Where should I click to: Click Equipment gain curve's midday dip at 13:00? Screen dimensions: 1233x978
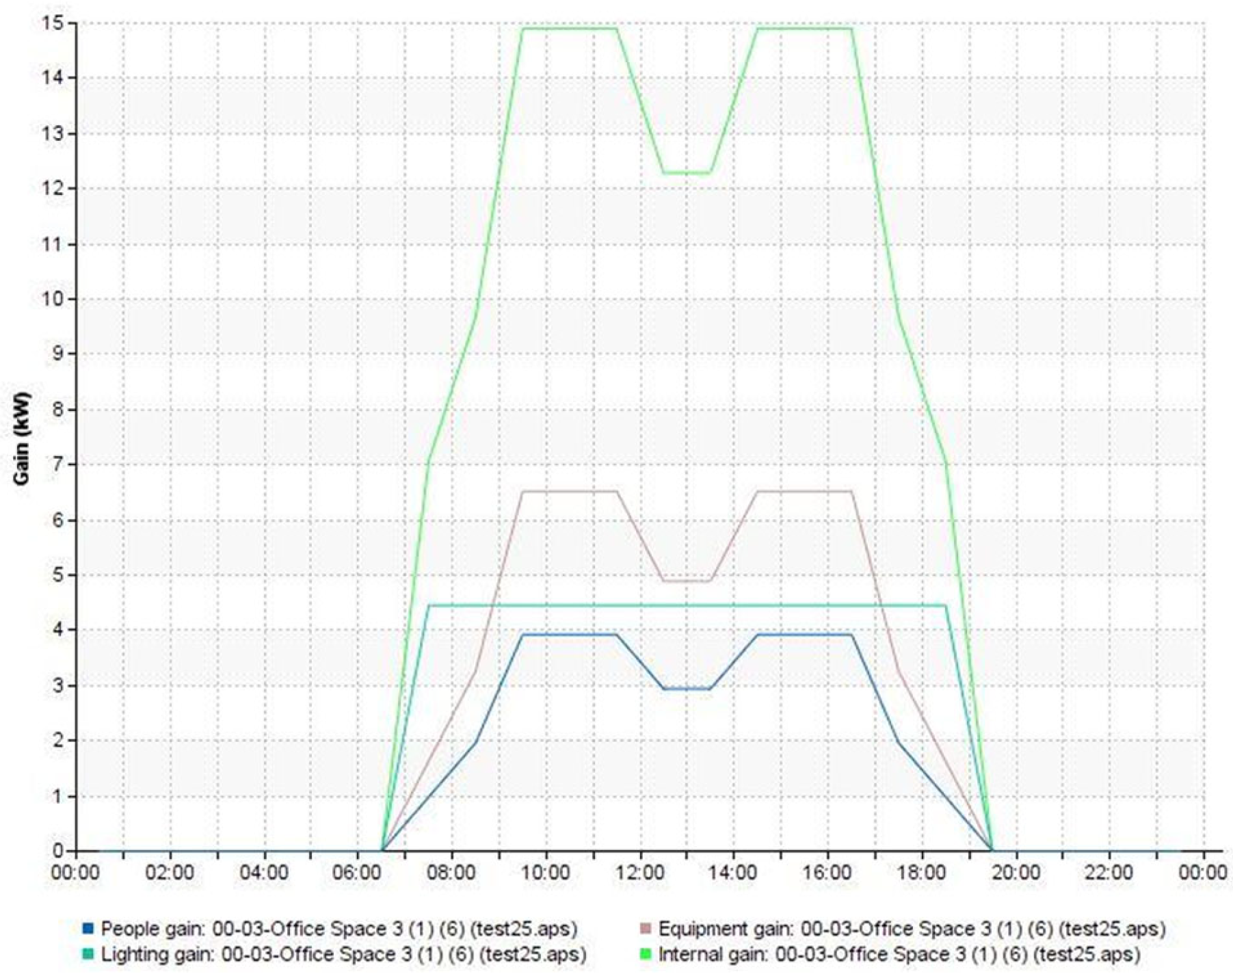[687, 581]
